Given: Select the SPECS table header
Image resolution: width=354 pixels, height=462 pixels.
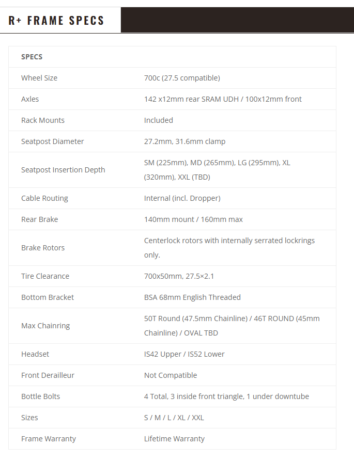Looking at the screenshot, I should [32, 57].
